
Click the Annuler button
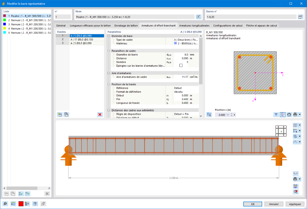coord(274,204)
